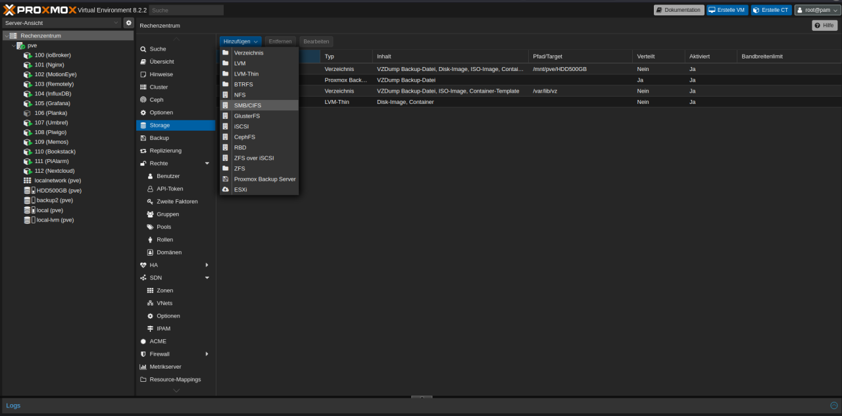The image size is (842, 416).
Task: Click the VNets icon entry
Action: pos(151,303)
